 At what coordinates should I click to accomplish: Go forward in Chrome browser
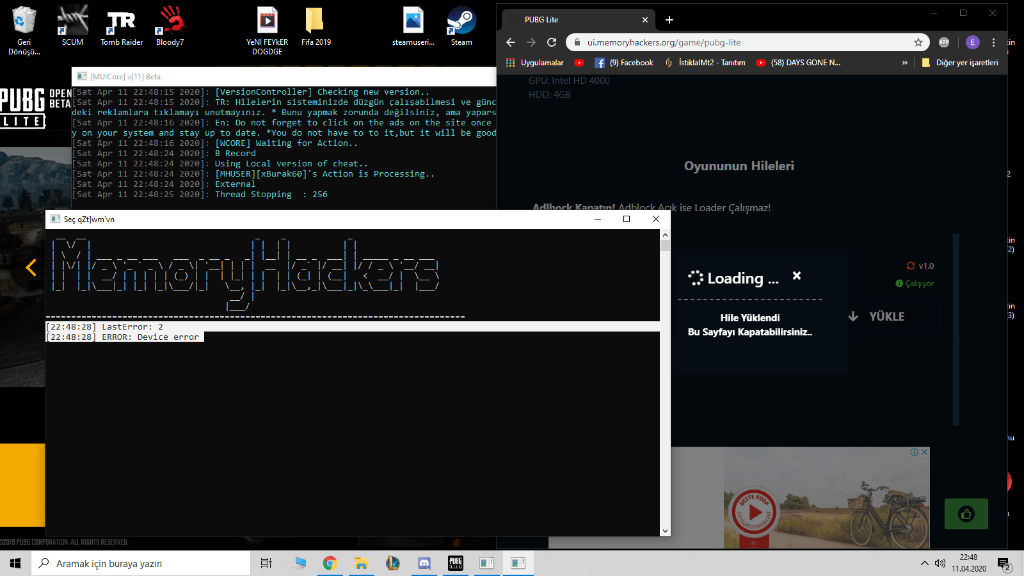531,42
